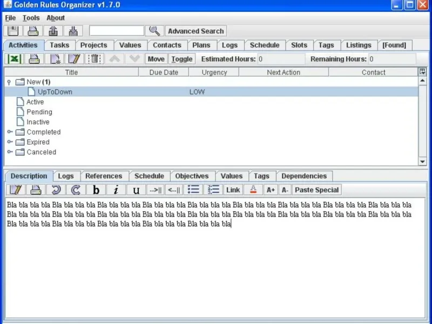Select the UpToDown activity row
The height and width of the screenshot is (324, 432).
click(211, 92)
